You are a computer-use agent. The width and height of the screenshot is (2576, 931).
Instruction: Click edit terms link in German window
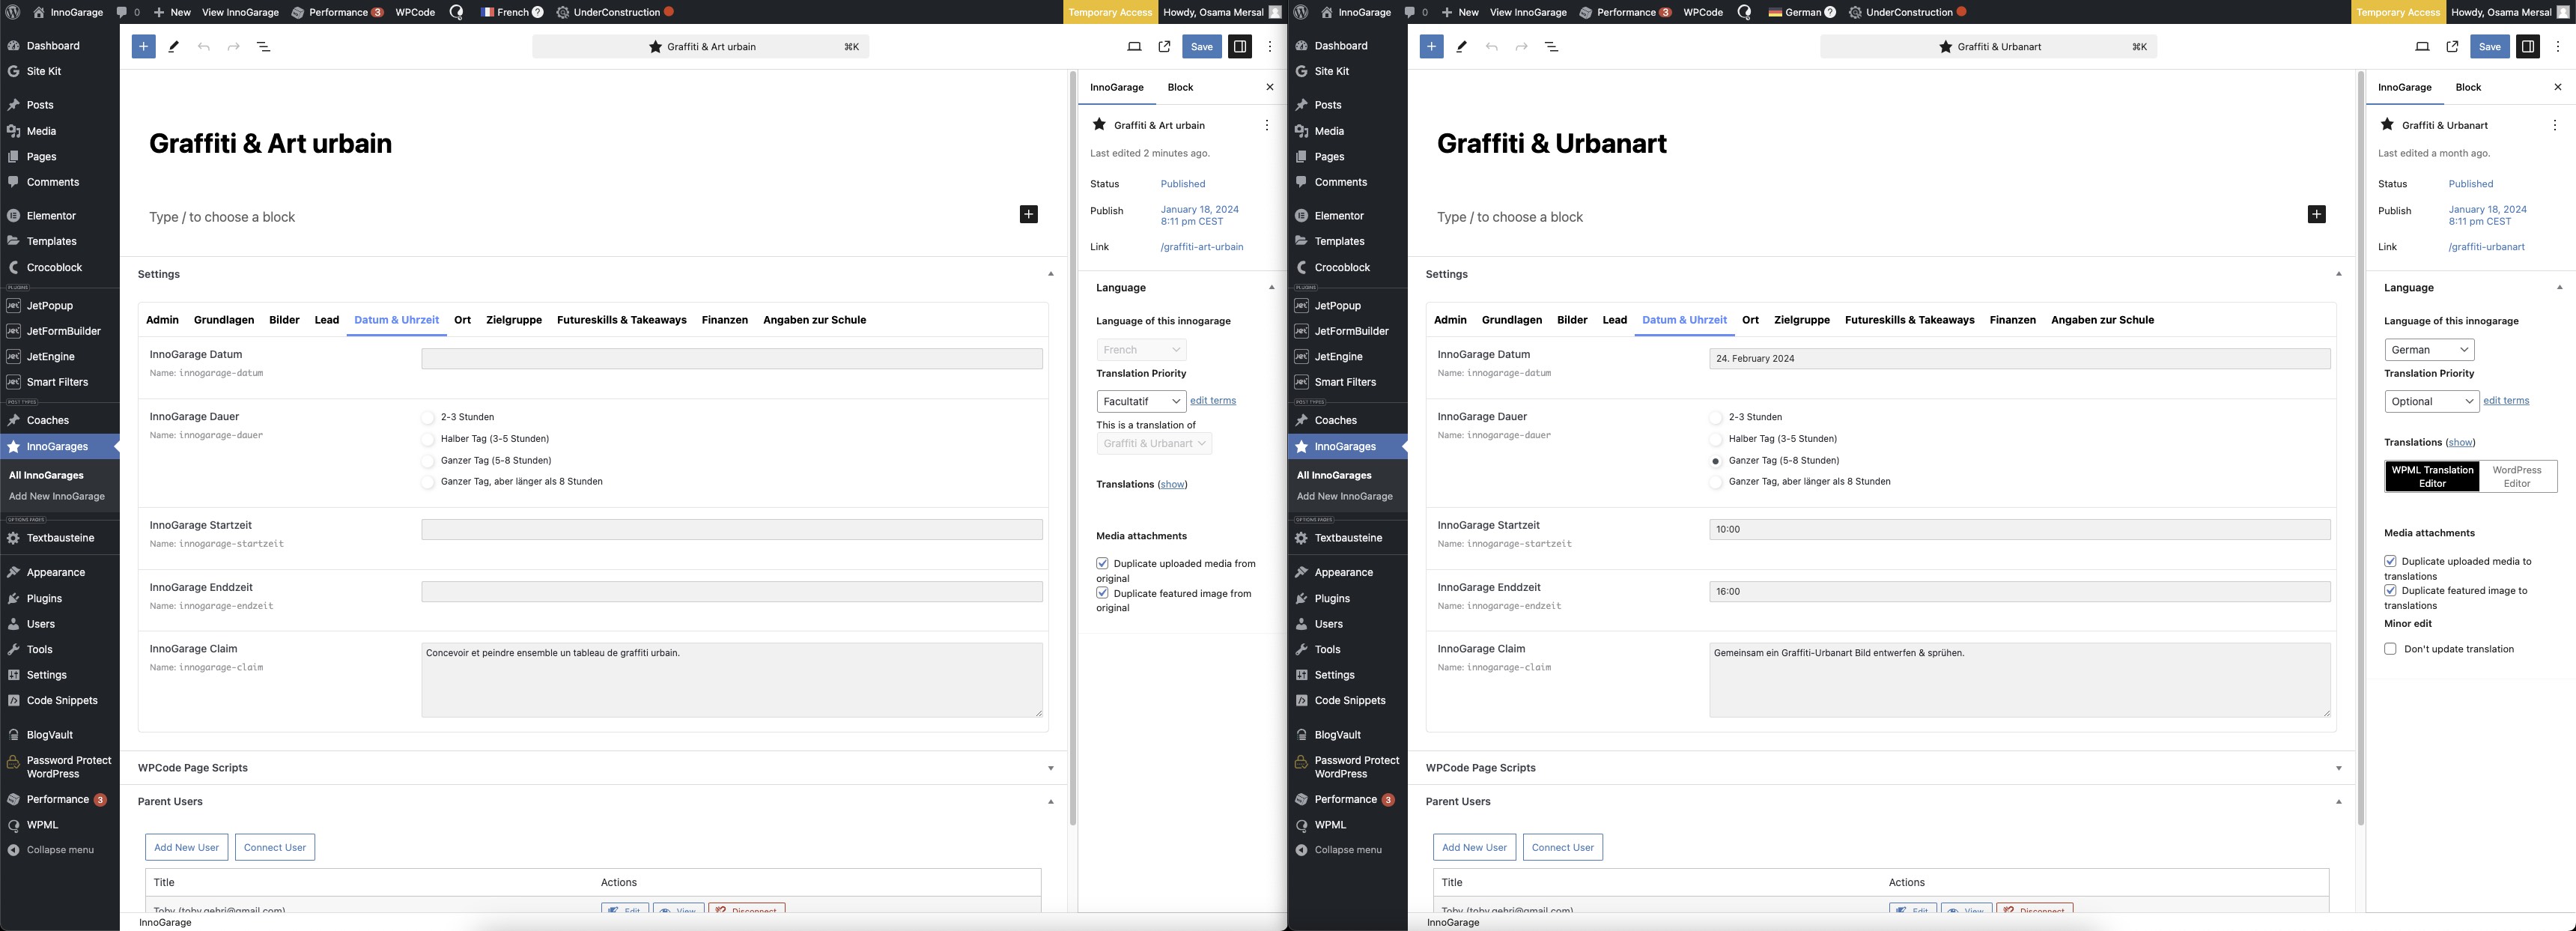click(2506, 401)
